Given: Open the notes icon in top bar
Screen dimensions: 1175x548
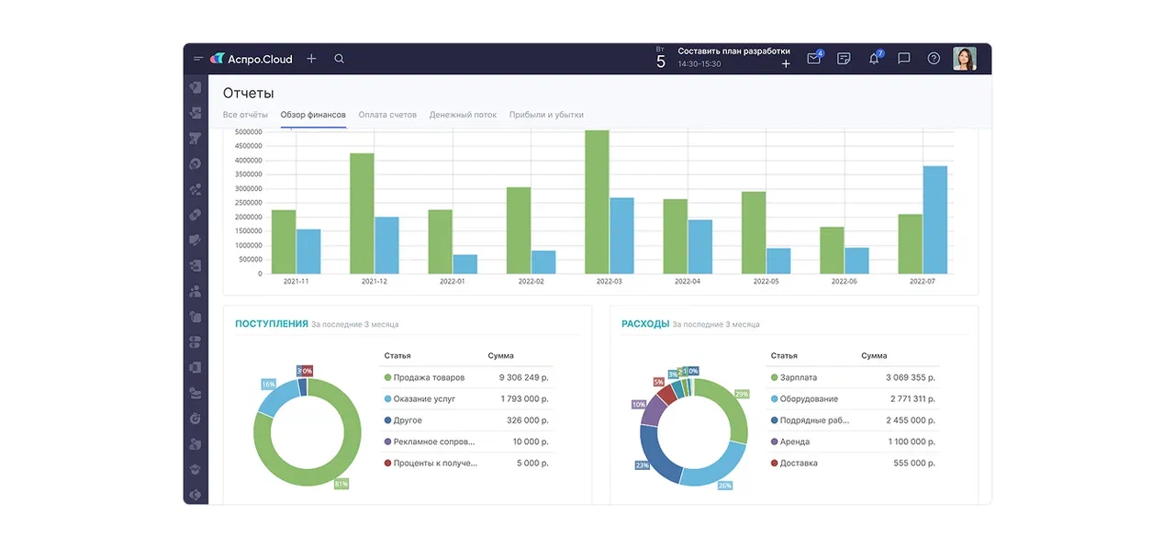Looking at the screenshot, I should tap(844, 59).
